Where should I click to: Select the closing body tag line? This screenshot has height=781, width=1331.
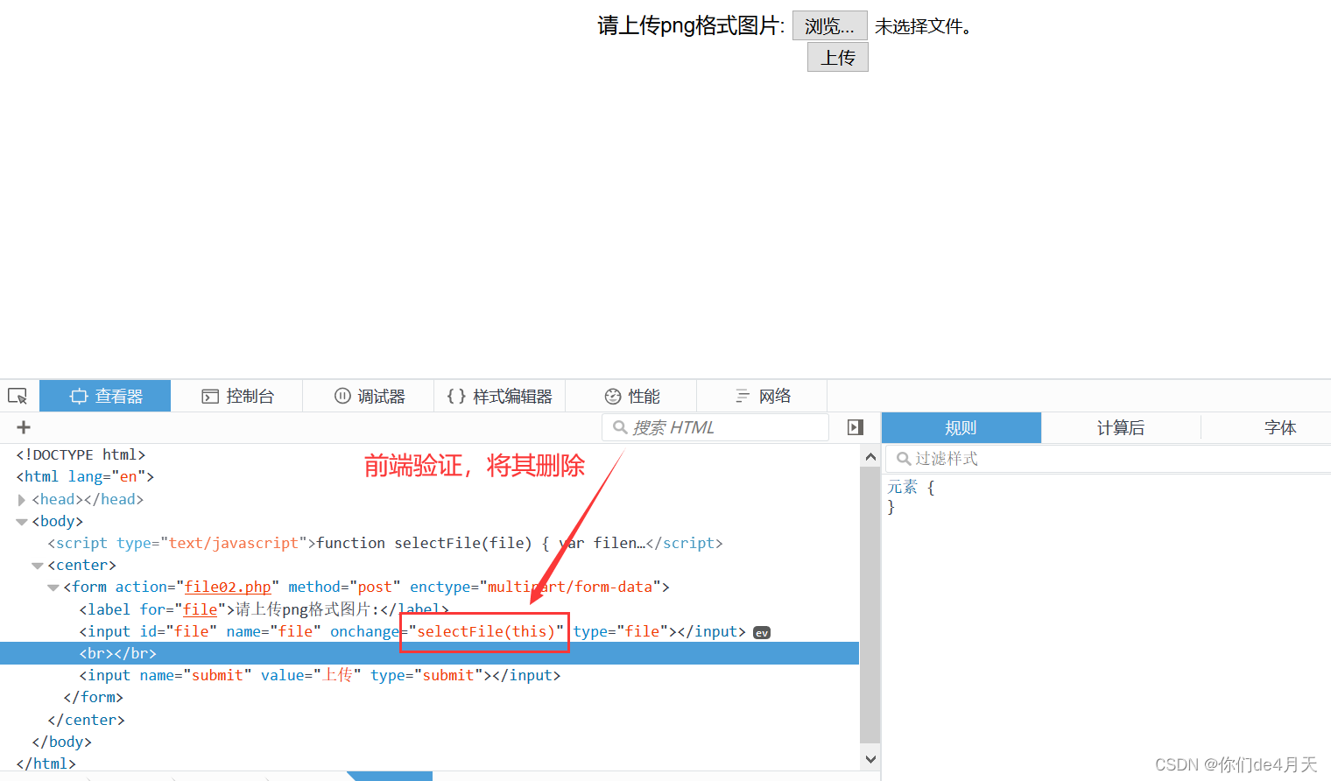(x=61, y=742)
